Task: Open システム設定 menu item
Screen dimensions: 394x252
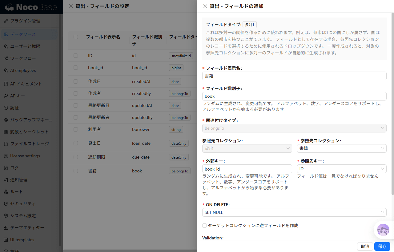Action: point(29,216)
